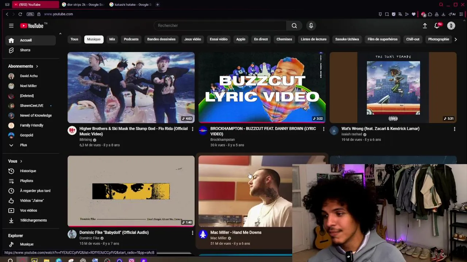
Task: Select the Tous filter chip
Action: (x=74, y=39)
